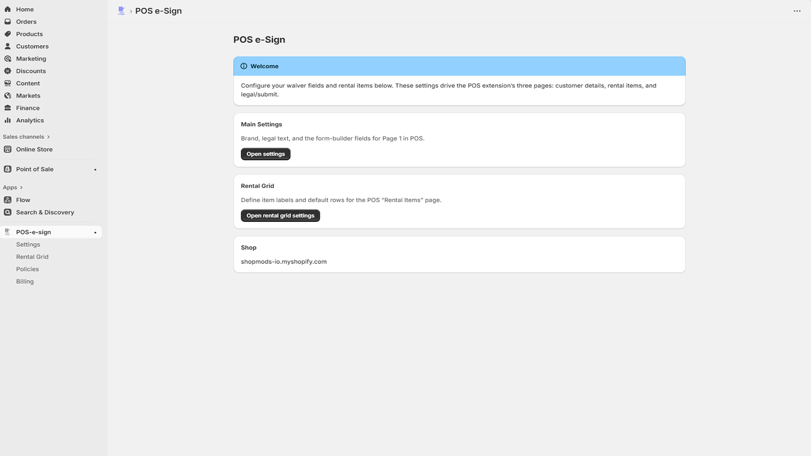Click the Point of Sale bag icon
This screenshot has width=811, height=456.
(x=8, y=169)
